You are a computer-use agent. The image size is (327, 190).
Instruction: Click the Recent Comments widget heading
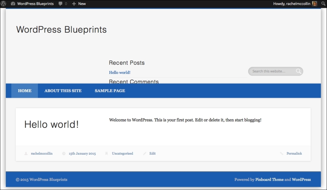134,81
